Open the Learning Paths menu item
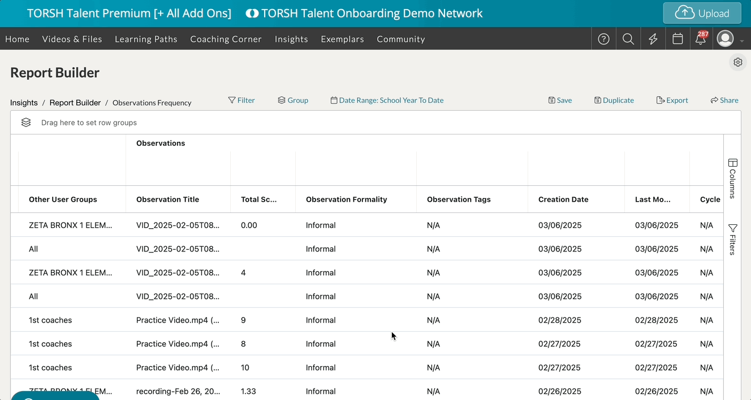 146,39
